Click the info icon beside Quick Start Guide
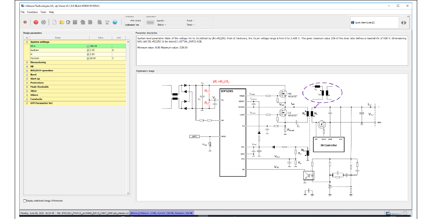Viewport: 441px width, 219px height. click(x=353, y=23)
